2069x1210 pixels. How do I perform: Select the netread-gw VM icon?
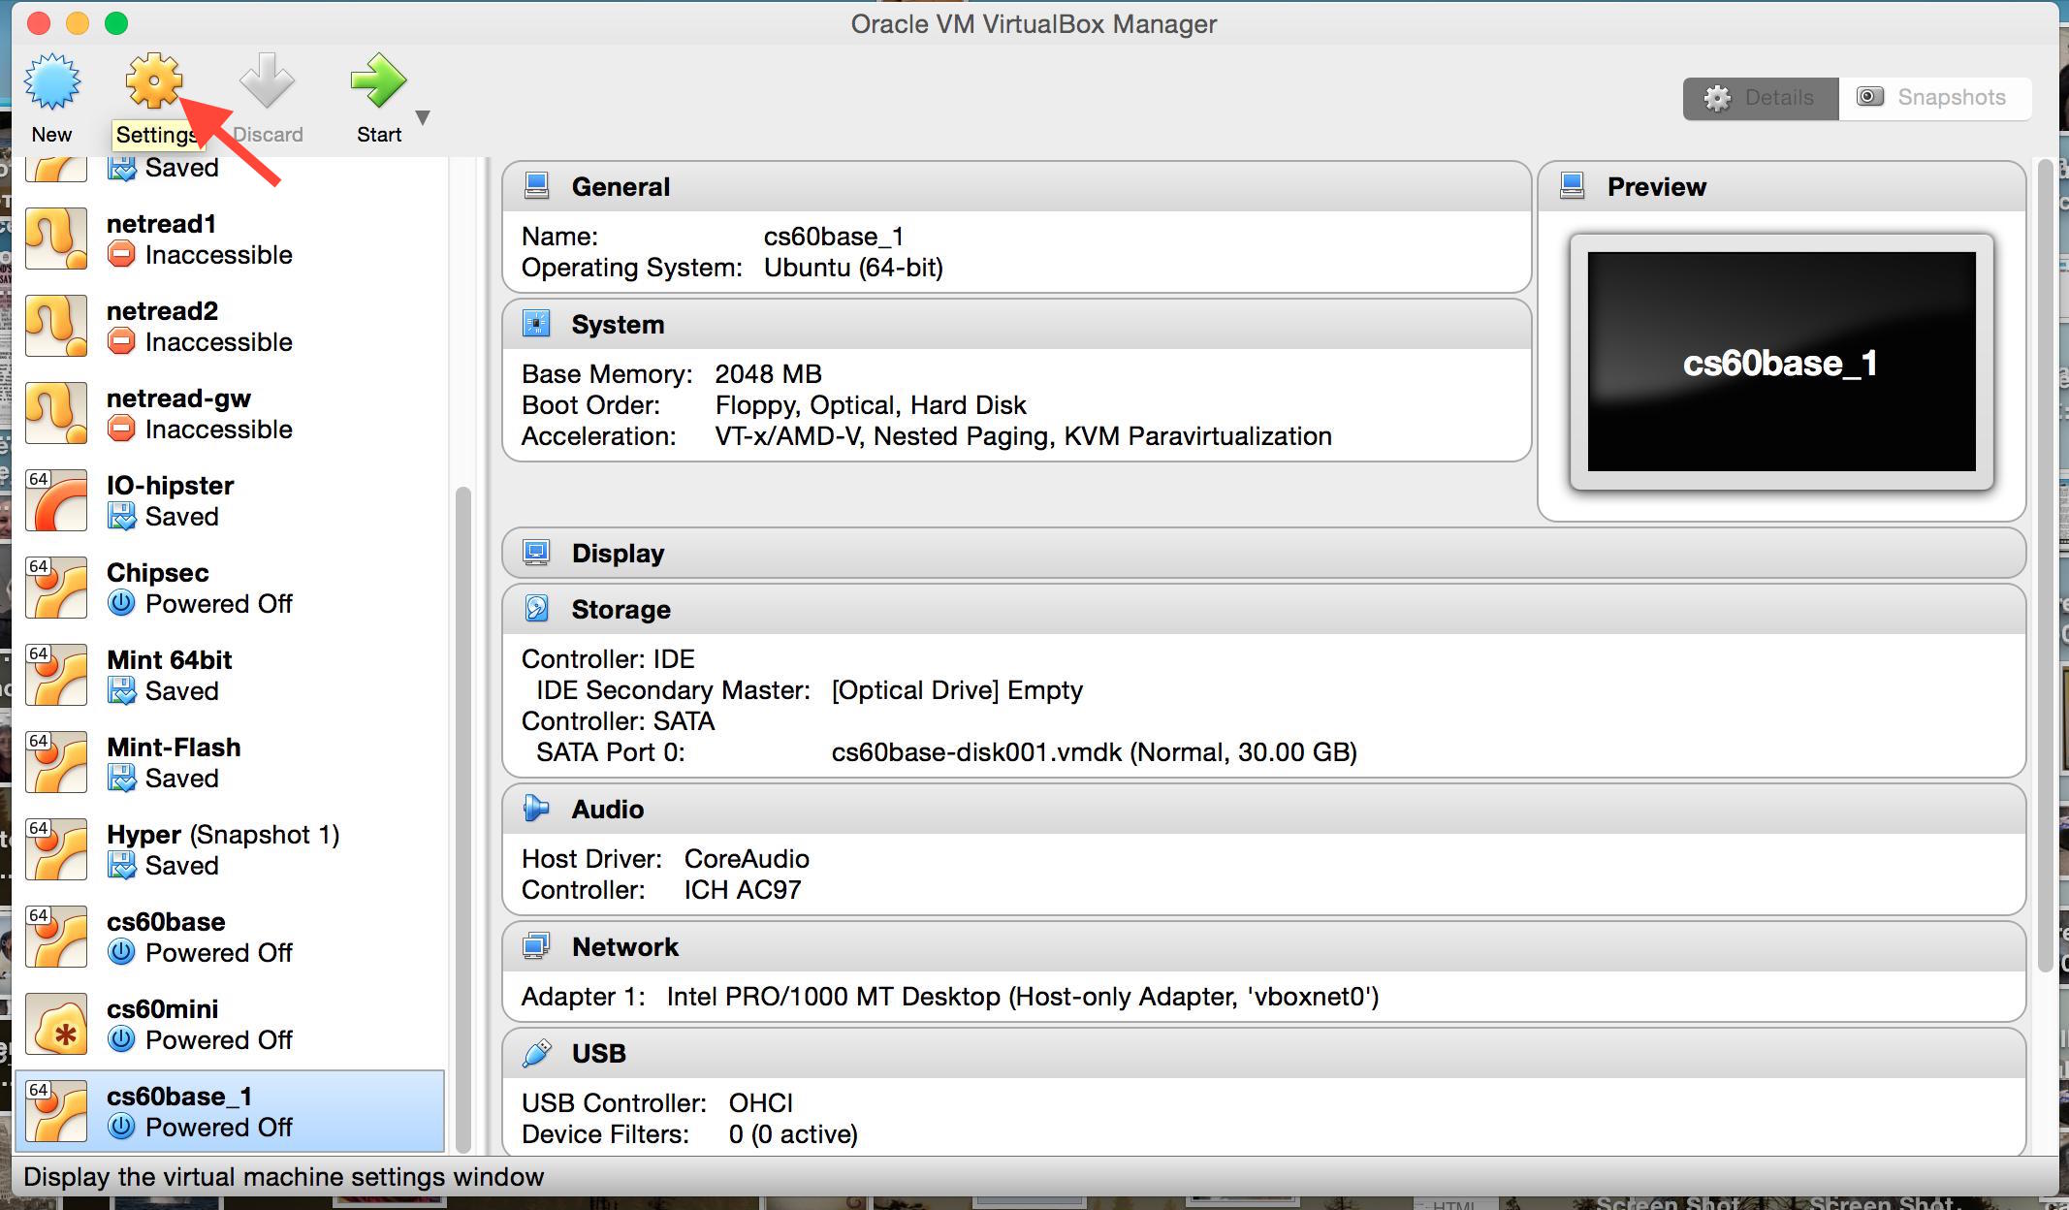(55, 413)
